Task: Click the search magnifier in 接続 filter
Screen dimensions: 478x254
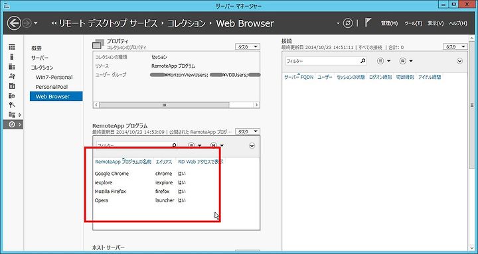Action: [x=362, y=61]
